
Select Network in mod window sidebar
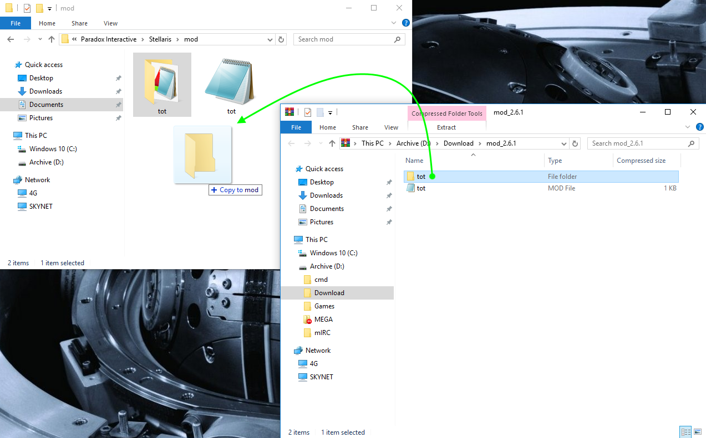click(x=37, y=180)
